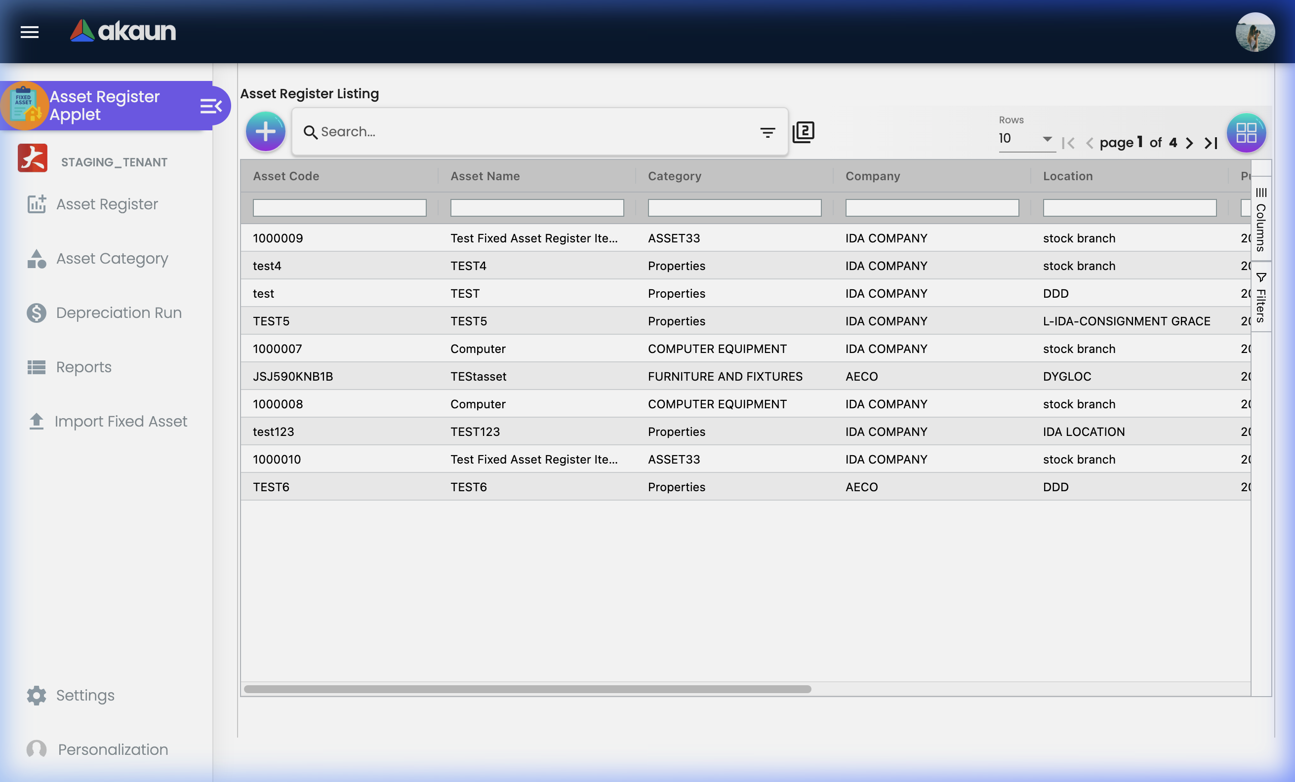1295x782 pixels.
Task: Click the duplicate listing icon next to filters
Action: [x=804, y=132]
